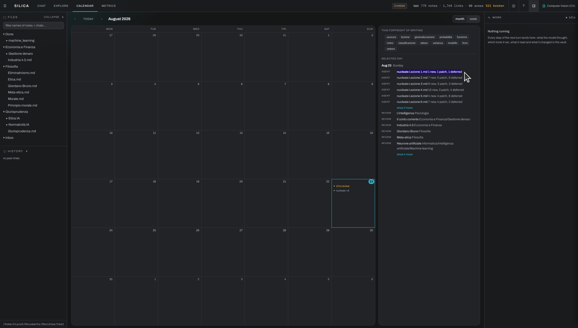Click the 'classificazione' tag
This screenshot has width=578, height=328.
coord(407,43)
